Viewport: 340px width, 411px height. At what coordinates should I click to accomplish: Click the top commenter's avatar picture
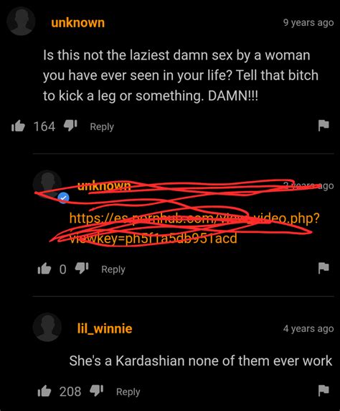click(x=21, y=21)
